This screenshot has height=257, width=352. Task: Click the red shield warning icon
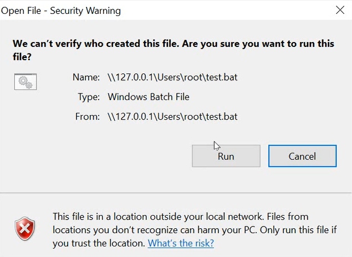25,228
